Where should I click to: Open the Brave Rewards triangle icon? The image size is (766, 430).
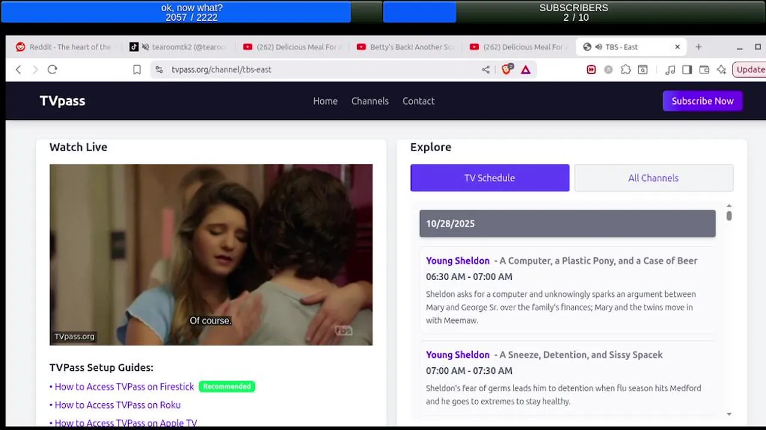pos(525,70)
